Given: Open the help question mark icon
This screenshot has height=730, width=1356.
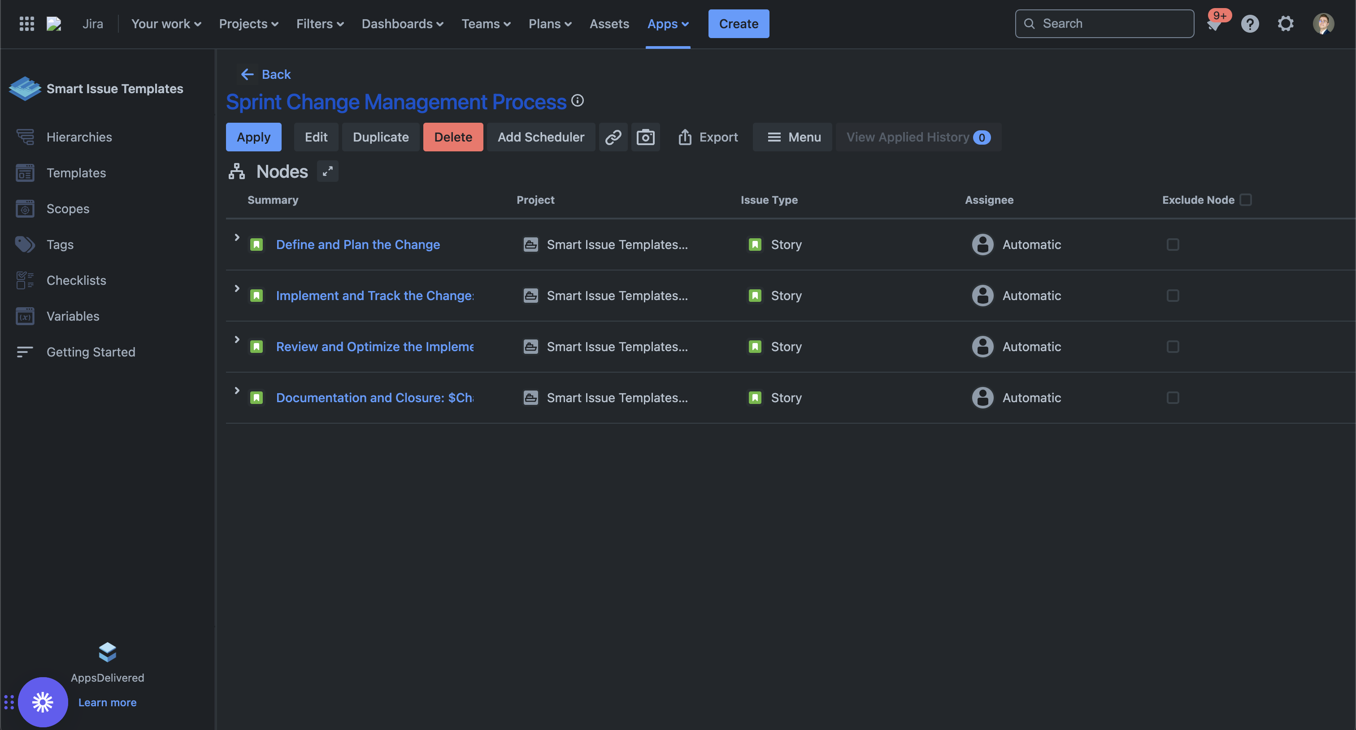Looking at the screenshot, I should click(x=1250, y=24).
